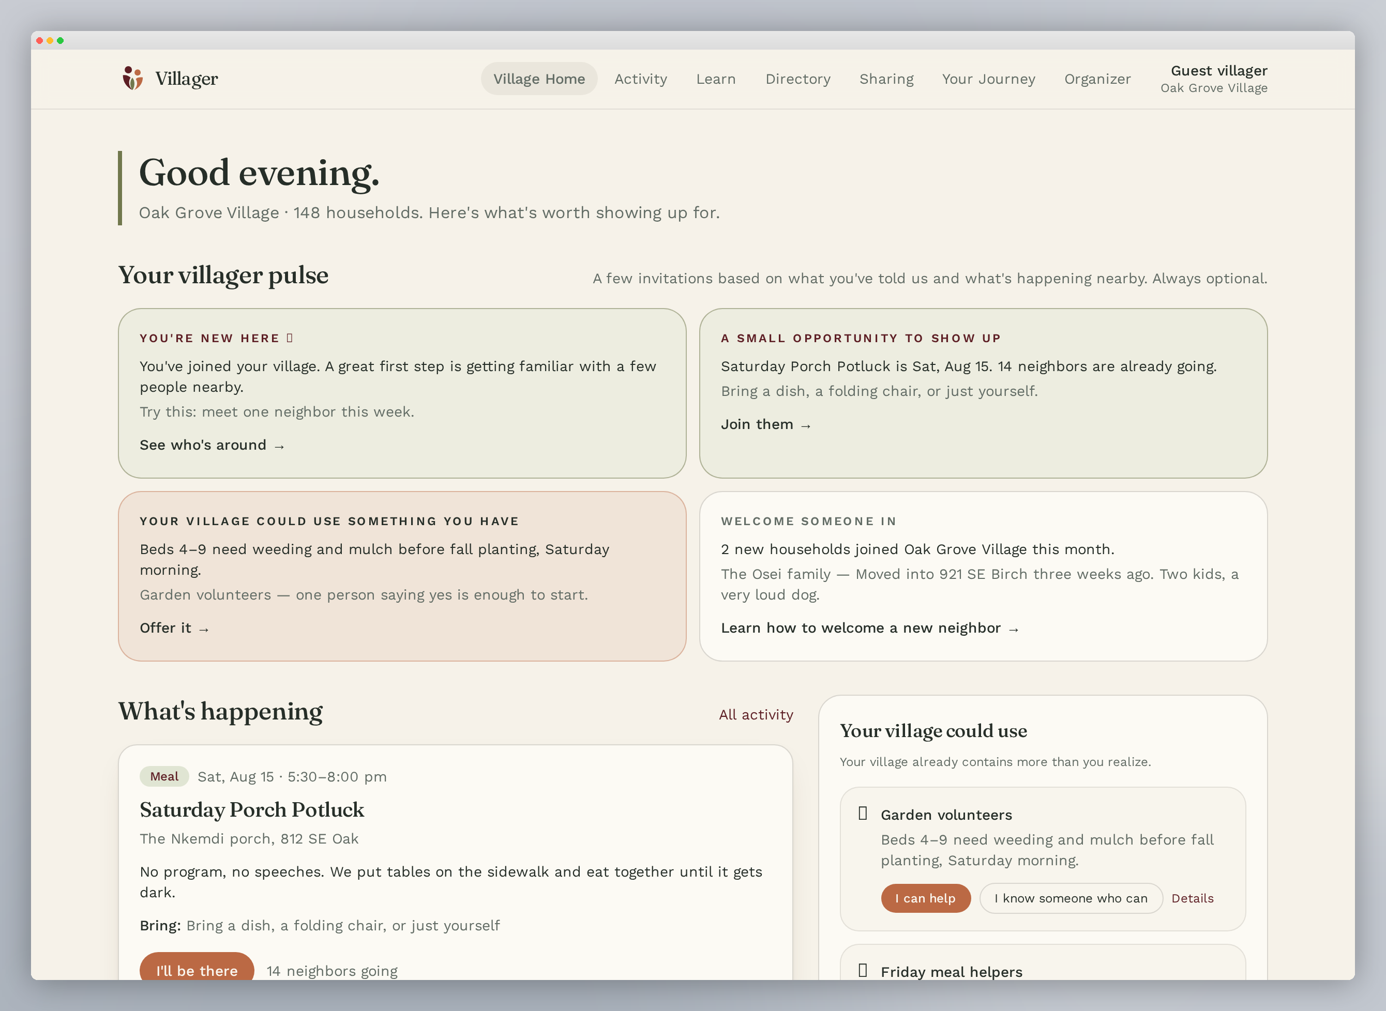Click I can help button

point(925,898)
